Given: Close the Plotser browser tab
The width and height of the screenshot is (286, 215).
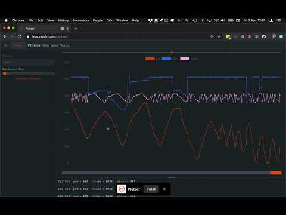Looking at the screenshot, I should [67, 29].
